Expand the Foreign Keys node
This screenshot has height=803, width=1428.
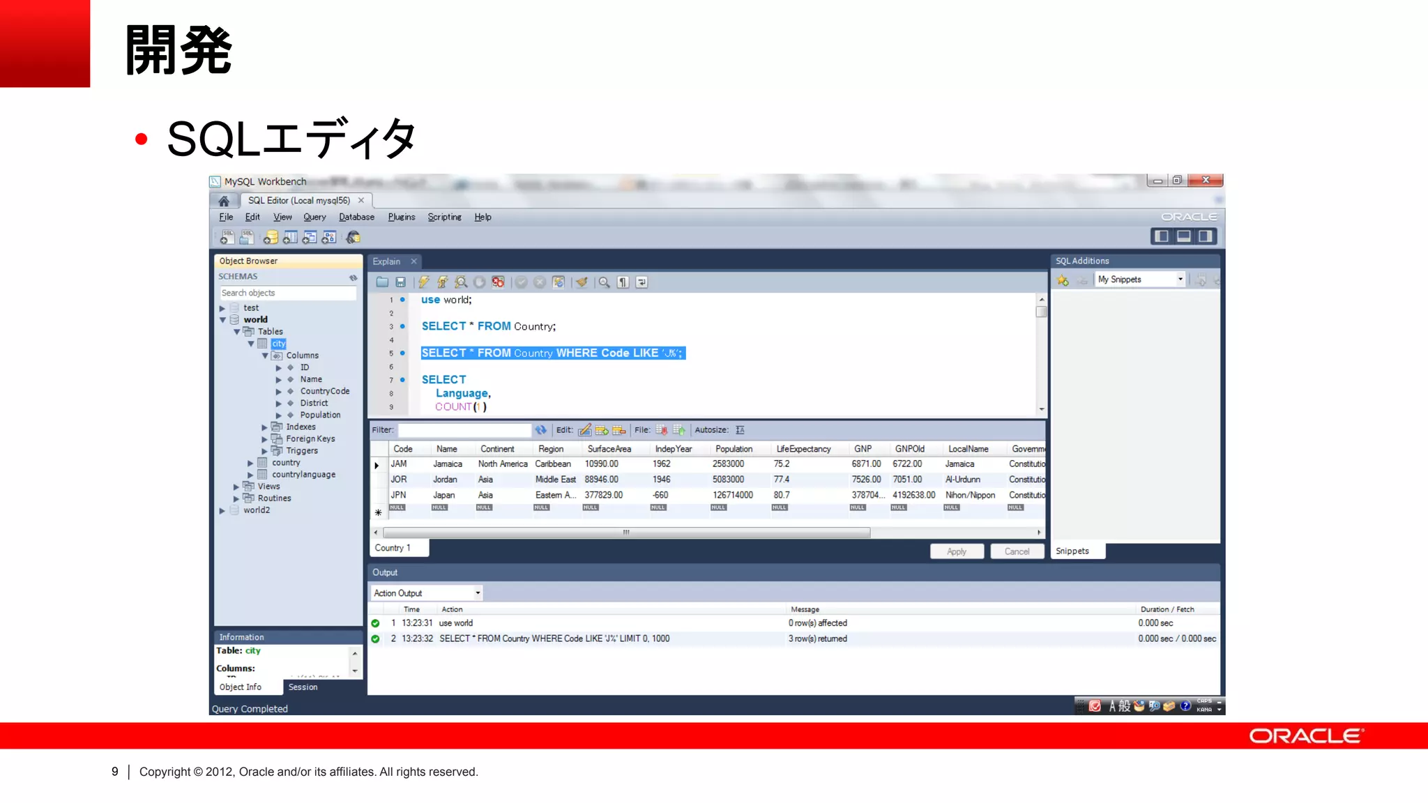pos(265,439)
